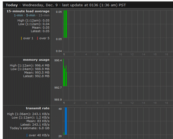The width and height of the screenshot is (173, 139).
Task: Click the 'transmit rate' panel title
Action: pyautogui.click(x=38, y=108)
